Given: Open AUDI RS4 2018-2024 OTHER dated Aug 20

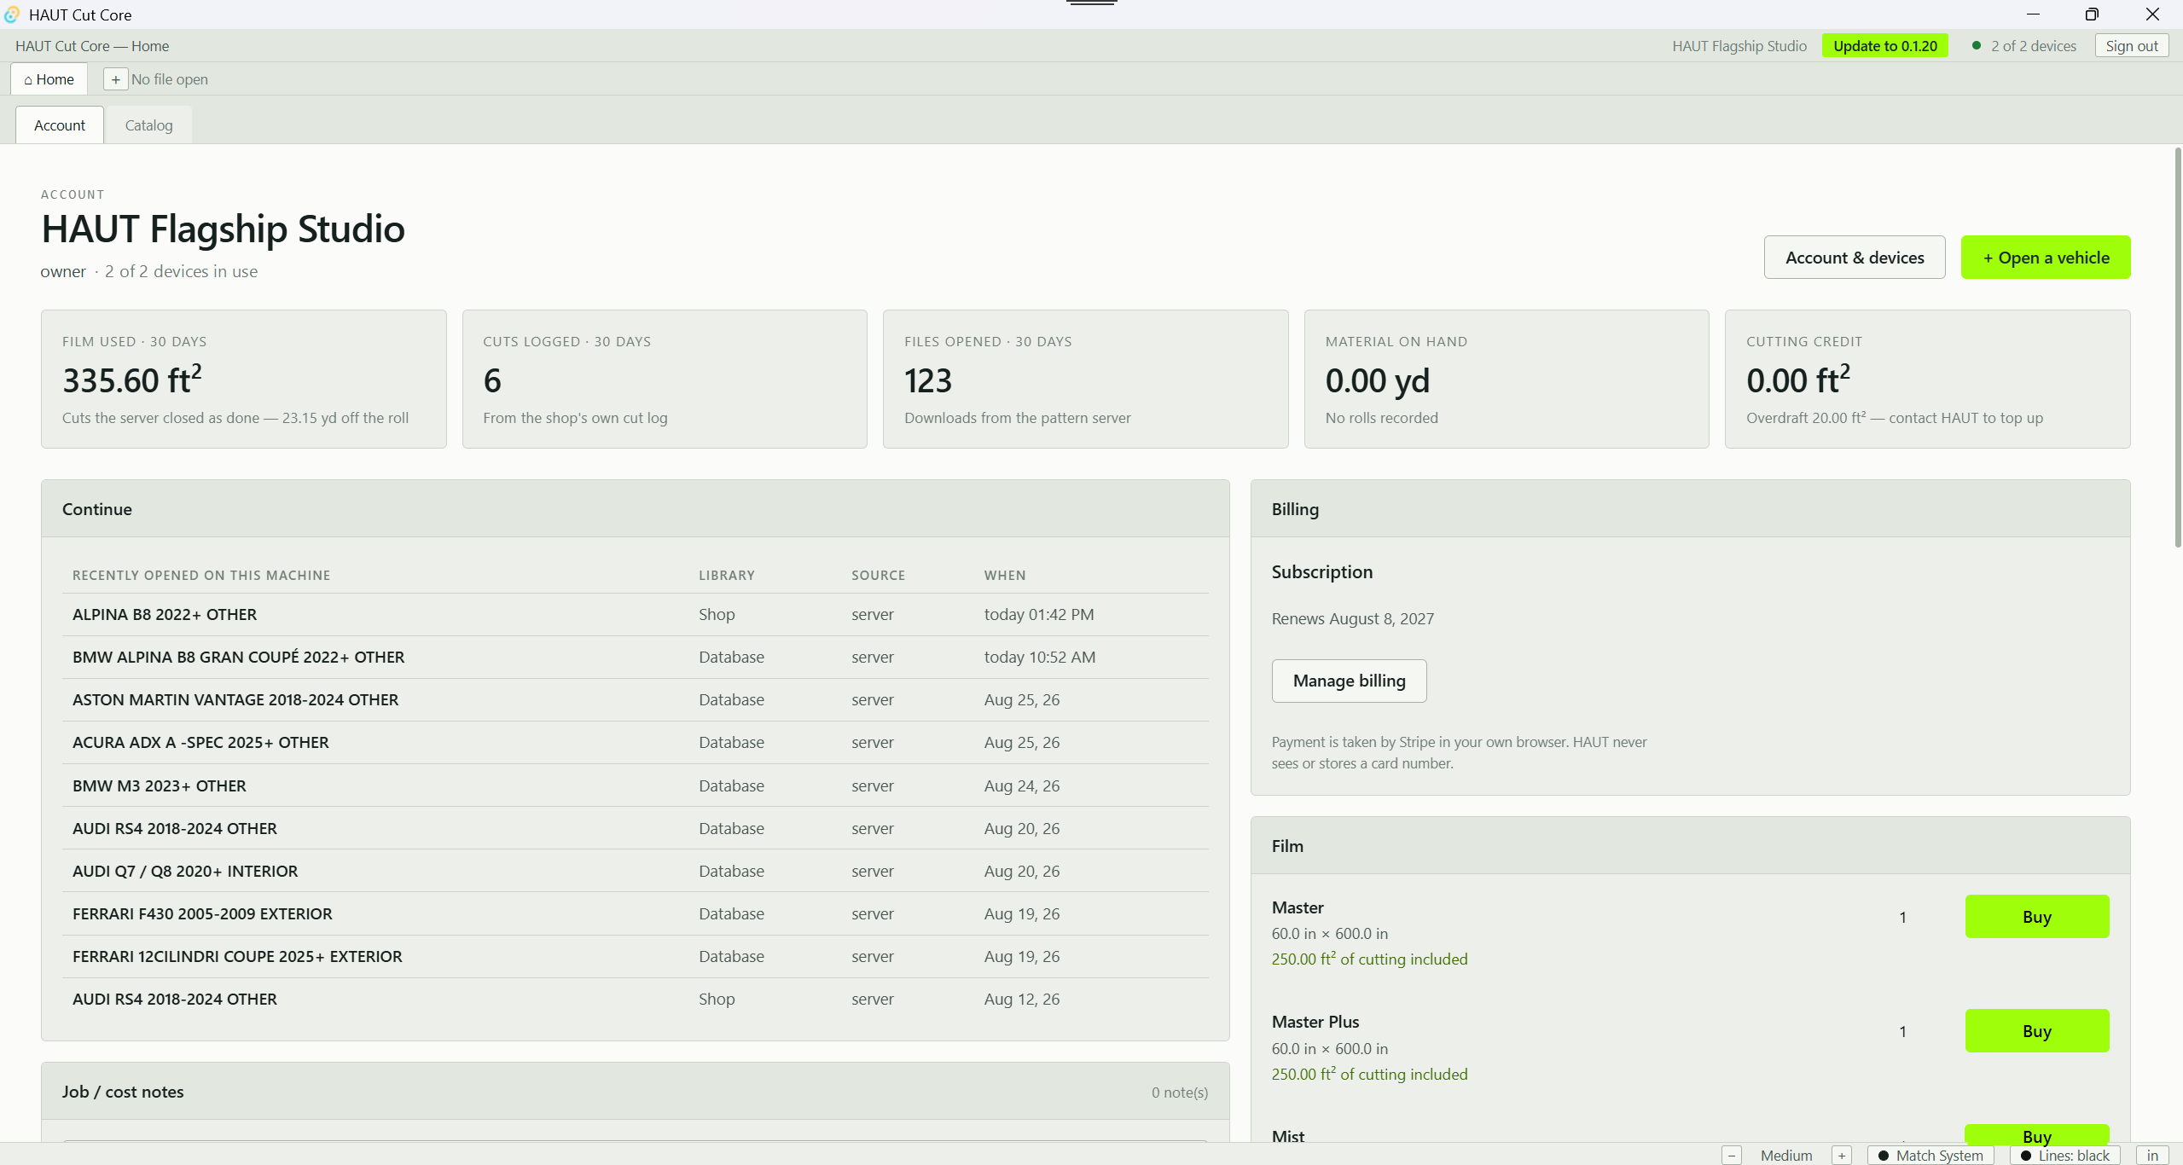Looking at the screenshot, I should (636, 829).
